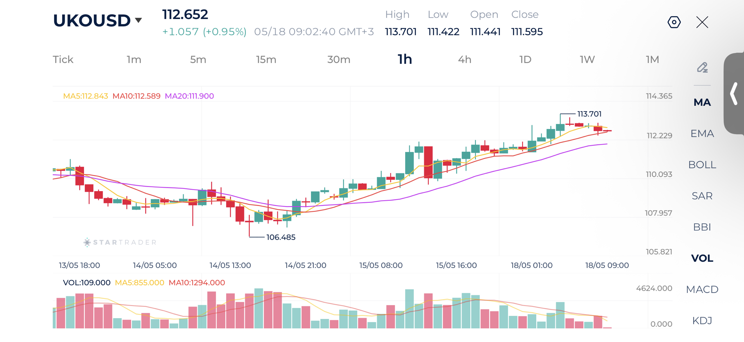Open chart settings hexagon icon
744x342 pixels.
674,22
